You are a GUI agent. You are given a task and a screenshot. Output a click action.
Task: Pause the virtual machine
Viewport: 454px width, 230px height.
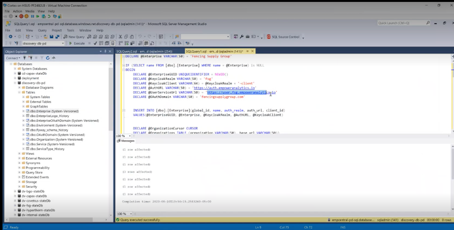coord(32,16)
